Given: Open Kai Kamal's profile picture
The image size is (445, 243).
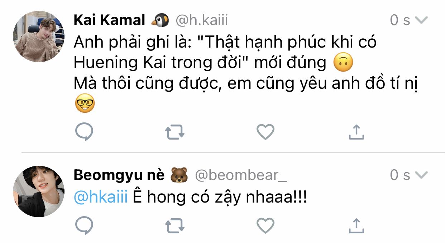Looking at the screenshot, I should (x=39, y=36).
